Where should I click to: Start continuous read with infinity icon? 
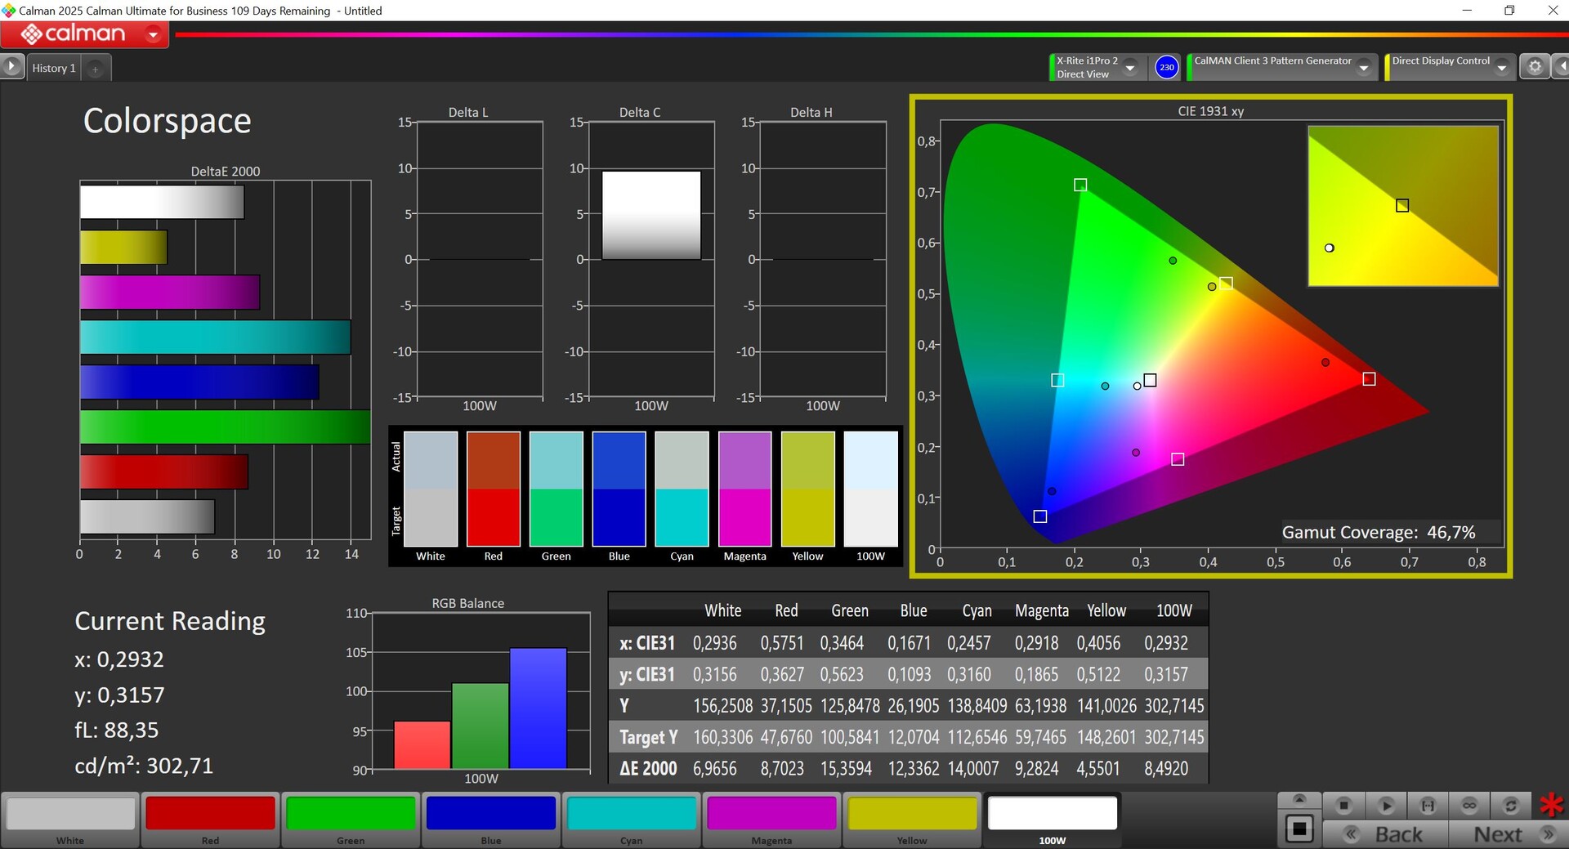click(x=1469, y=806)
